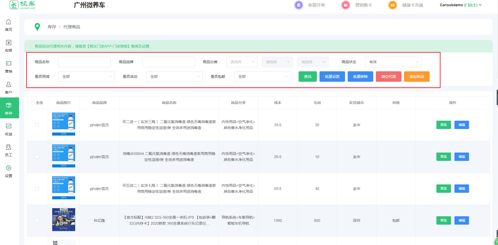Expand the 是否包邮 dropdown

262,77
